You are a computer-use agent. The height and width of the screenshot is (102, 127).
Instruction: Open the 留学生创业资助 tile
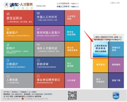(x=72, y=33)
